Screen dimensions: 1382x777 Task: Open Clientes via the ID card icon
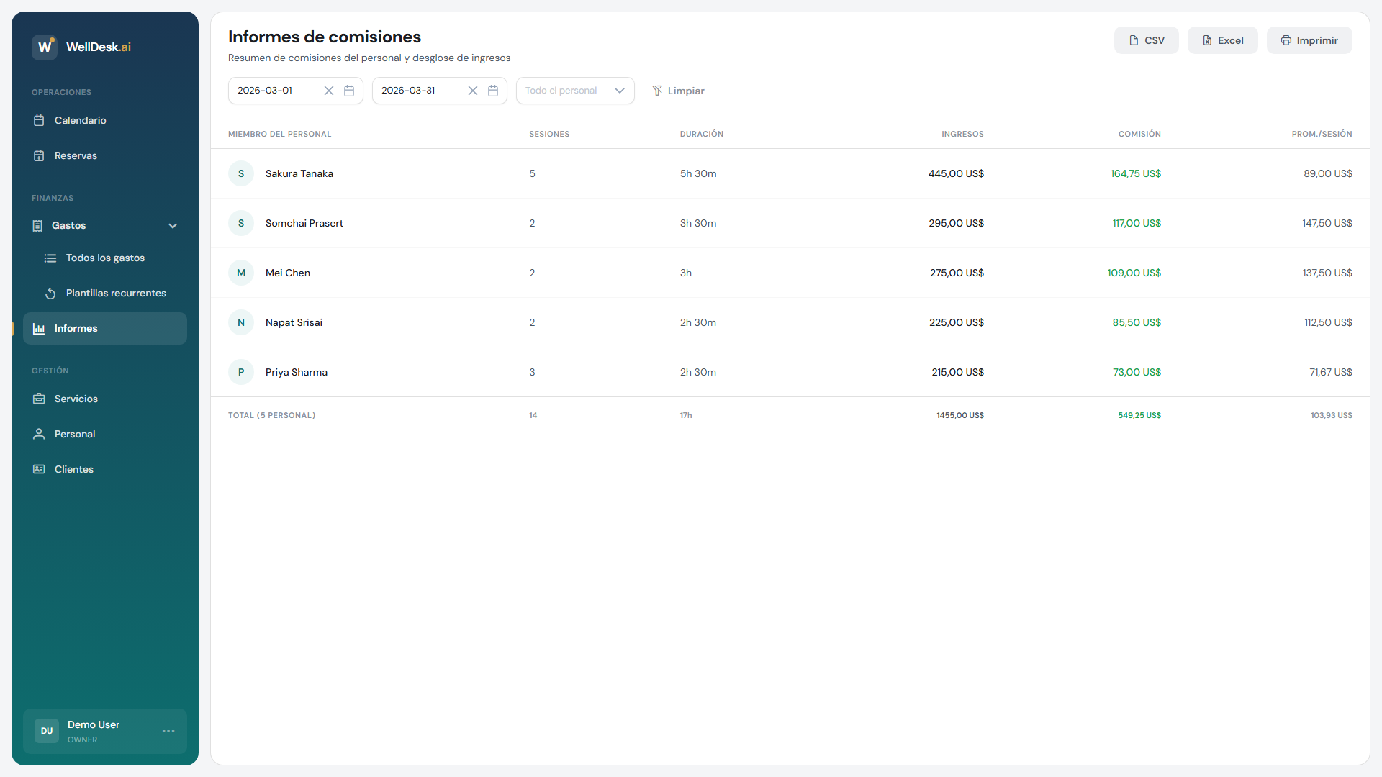pos(39,468)
